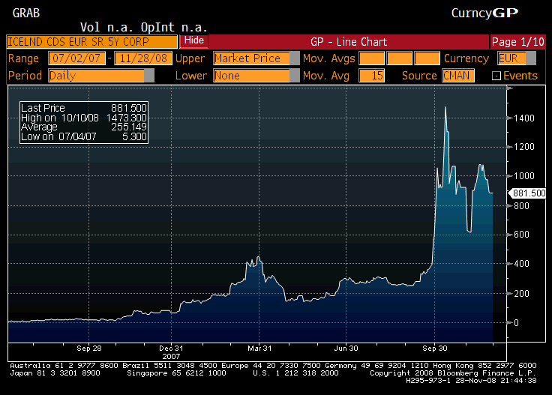This screenshot has width=552, height=395.
Task: Click the price statistics legend box
Action: coord(83,124)
